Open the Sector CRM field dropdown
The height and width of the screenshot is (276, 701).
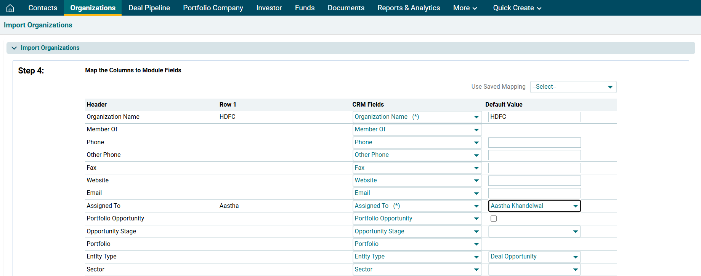pyautogui.click(x=417, y=270)
